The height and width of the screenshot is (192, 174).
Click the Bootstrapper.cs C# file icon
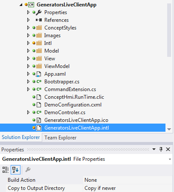pyautogui.click(x=39, y=82)
